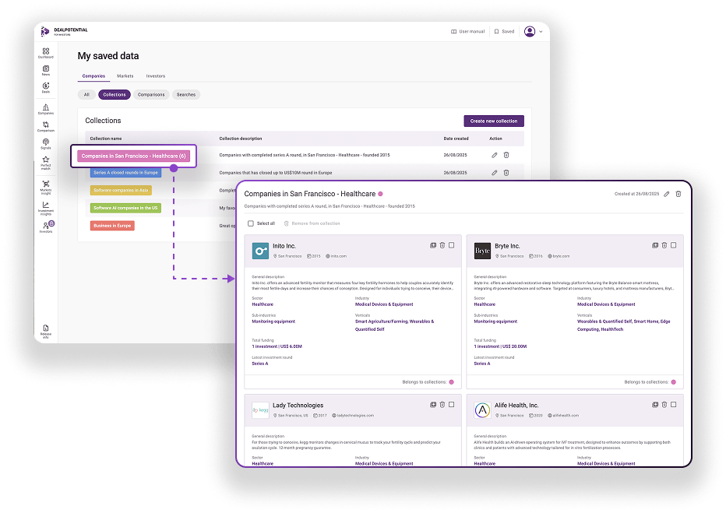
Task: Click Inito's Series A investment round link
Action: coord(259,364)
